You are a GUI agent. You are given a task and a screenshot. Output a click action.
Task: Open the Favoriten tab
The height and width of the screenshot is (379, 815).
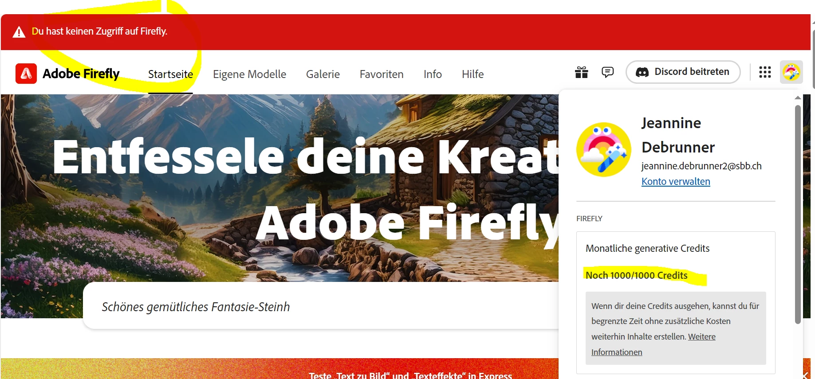[x=382, y=74]
